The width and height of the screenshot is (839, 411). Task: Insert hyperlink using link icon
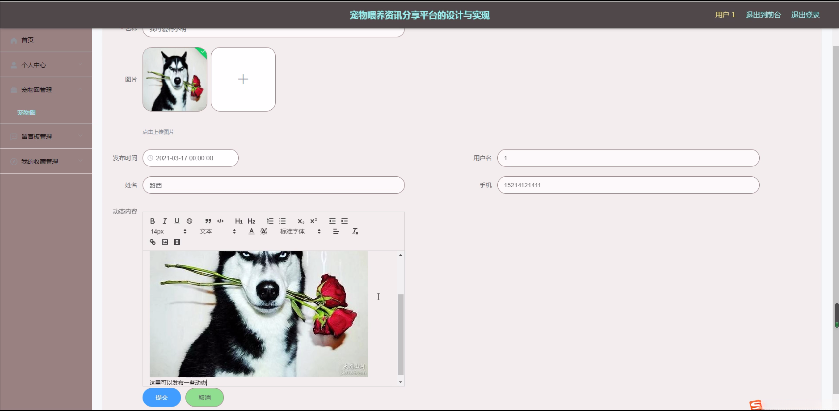(153, 242)
